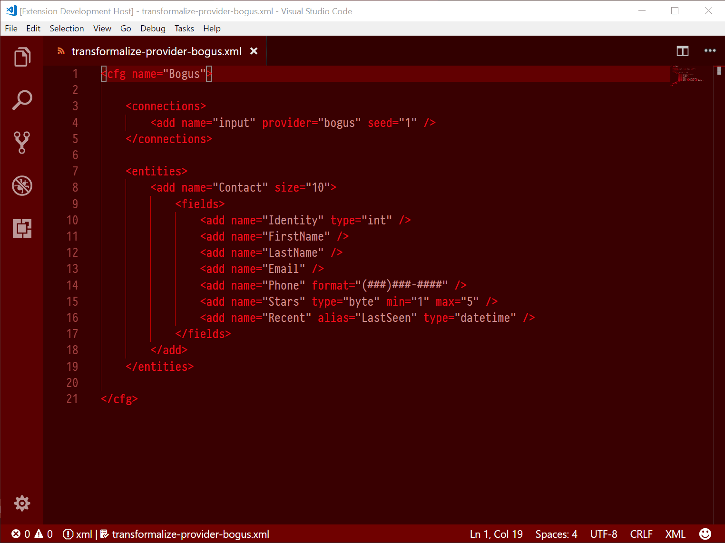Click the closing fields tag
This screenshot has width=725, height=543.
203,334
